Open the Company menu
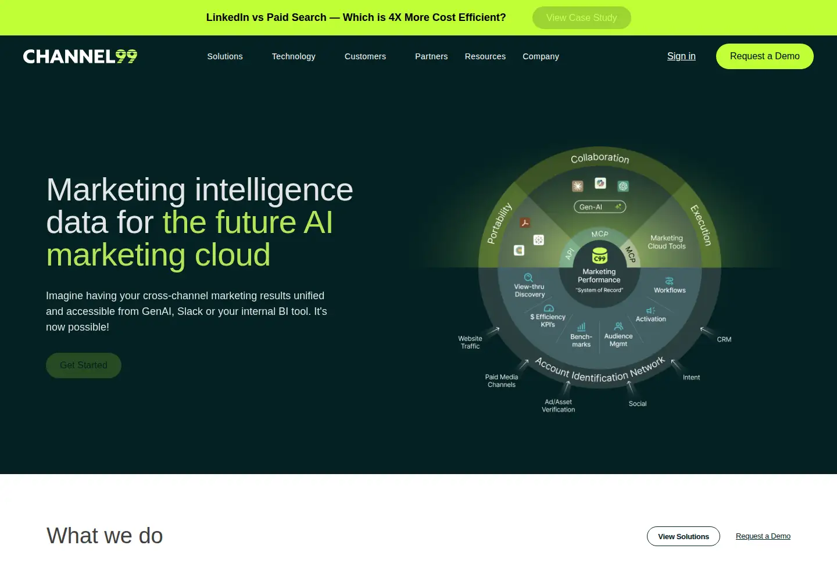The height and width of the screenshot is (581, 837). coord(541,56)
